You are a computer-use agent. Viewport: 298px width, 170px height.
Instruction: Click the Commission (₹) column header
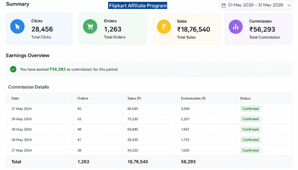193,98
